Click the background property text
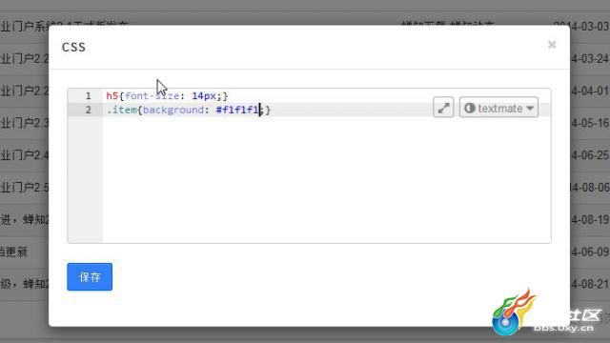 point(173,110)
